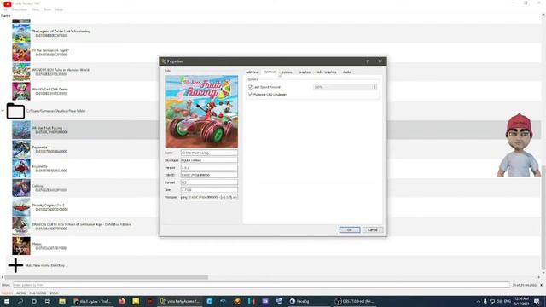Click the game list filter input field
Screen dimensions: 546x307
pyautogui.click(x=261, y=285)
